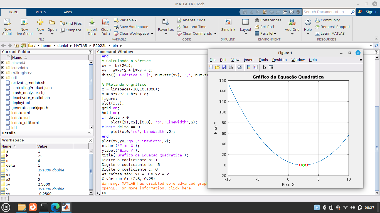
Task: Save the figure using the floppy icon
Action: (x=224, y=67)
